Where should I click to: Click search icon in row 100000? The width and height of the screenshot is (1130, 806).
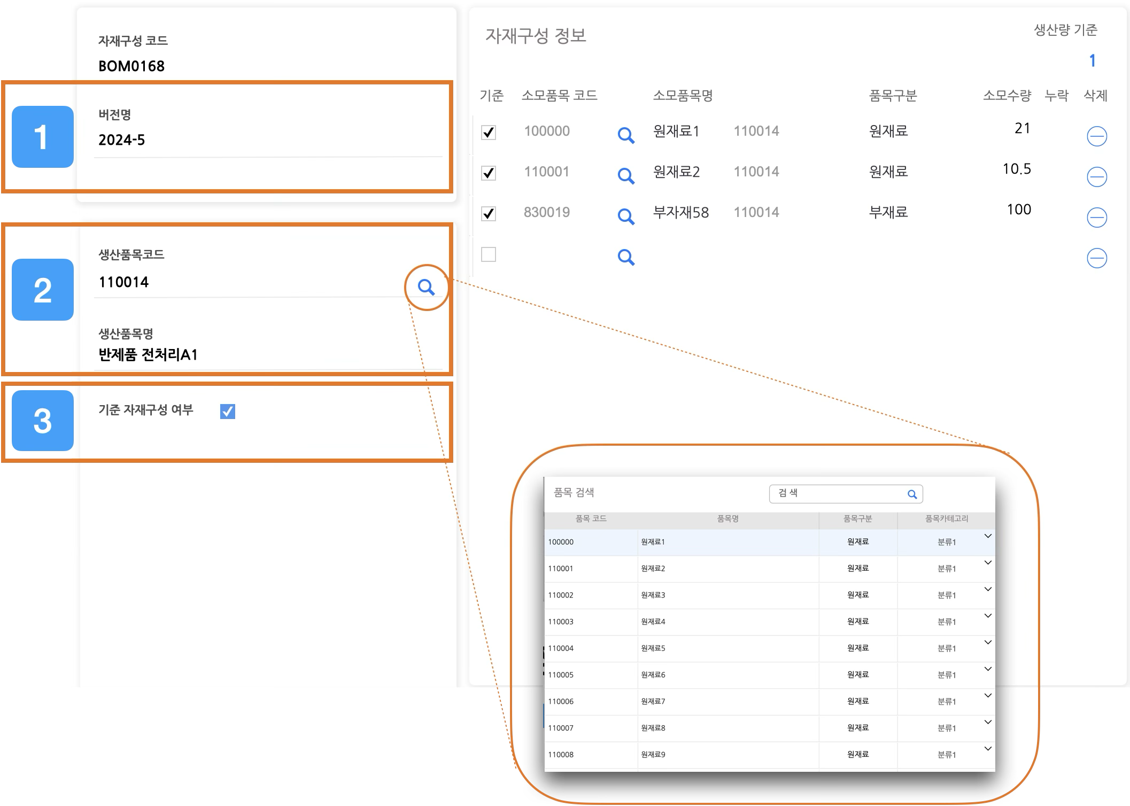click(625, 135)
